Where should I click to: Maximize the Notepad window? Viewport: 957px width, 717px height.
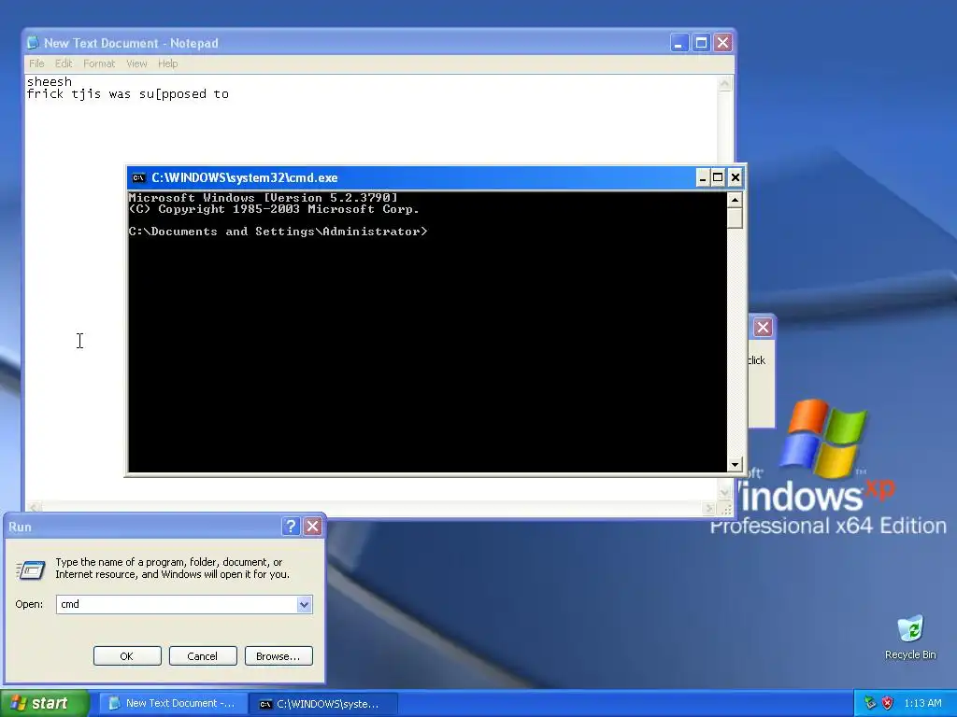click(701, 43)
